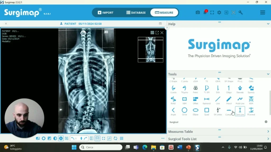Screen dimensions: 271x152
Task: Take a screenshot with the camera icon
Action: tap(198, 12)
